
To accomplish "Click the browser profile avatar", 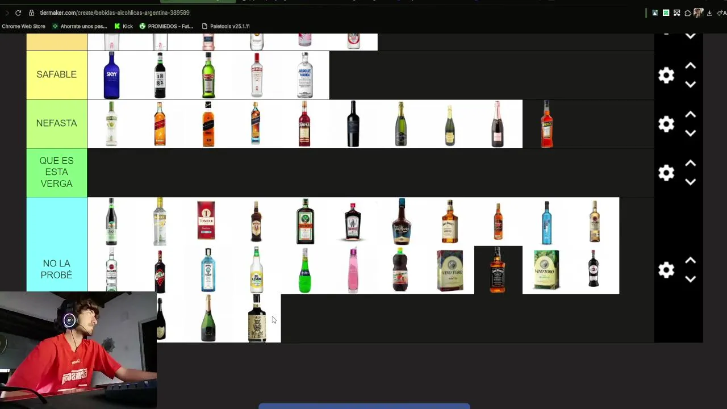I will click(699, 12).
